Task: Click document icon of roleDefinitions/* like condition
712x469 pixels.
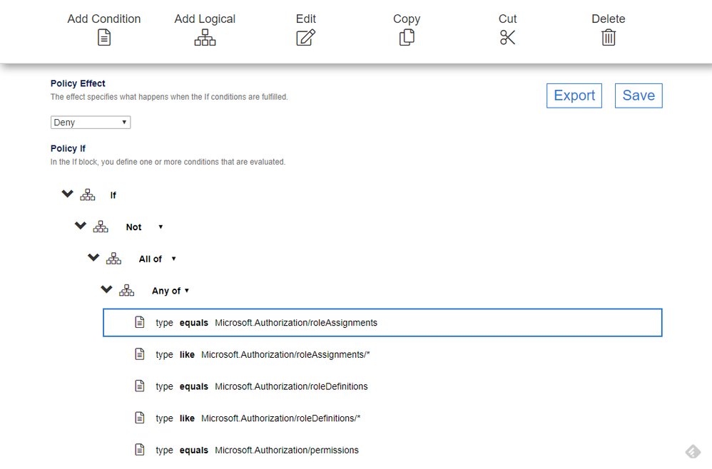Action: coord(140,417)
